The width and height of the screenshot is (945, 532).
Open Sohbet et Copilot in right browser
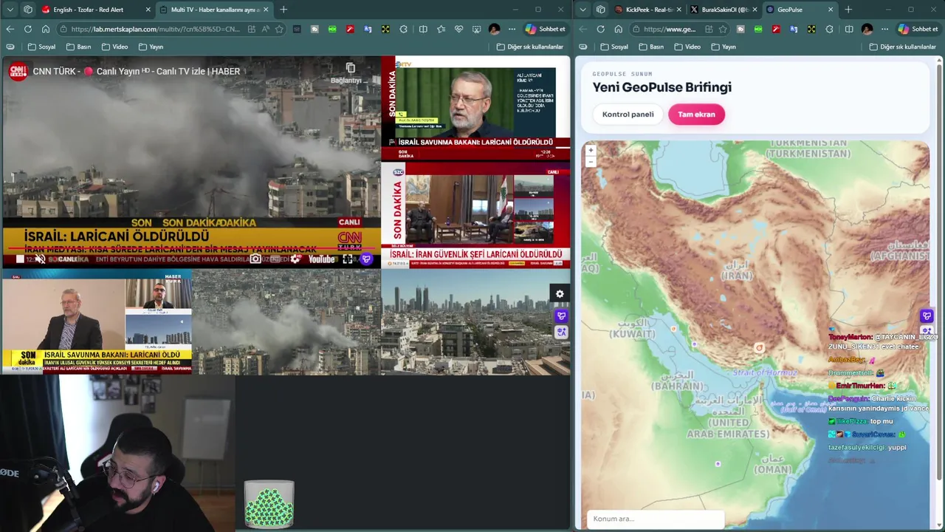click(918, 29)
